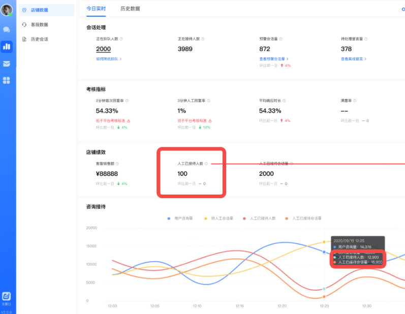Open 店铺数据 in the left menu
Image resolution: width=405 pixels, height=314 pixels.
pos(39,10)
